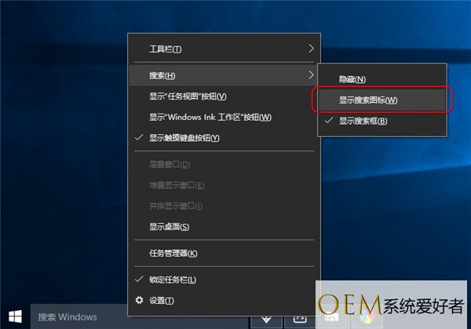Viewport: 471px width, 329px height.
Task: Click the grayed 堆叠显示窗口(E) entry
Action: (177, 186)
